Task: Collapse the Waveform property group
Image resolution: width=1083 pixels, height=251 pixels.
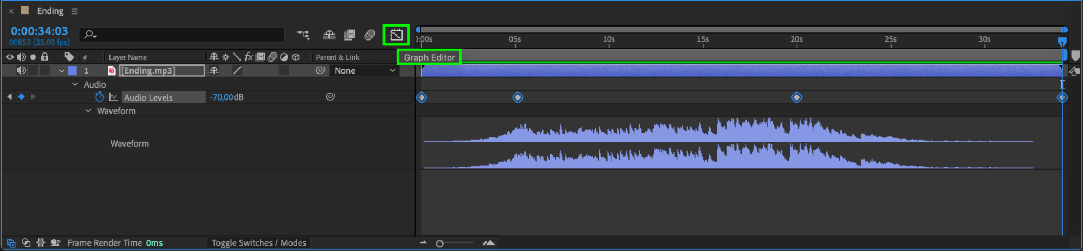Action: (88, 111)
